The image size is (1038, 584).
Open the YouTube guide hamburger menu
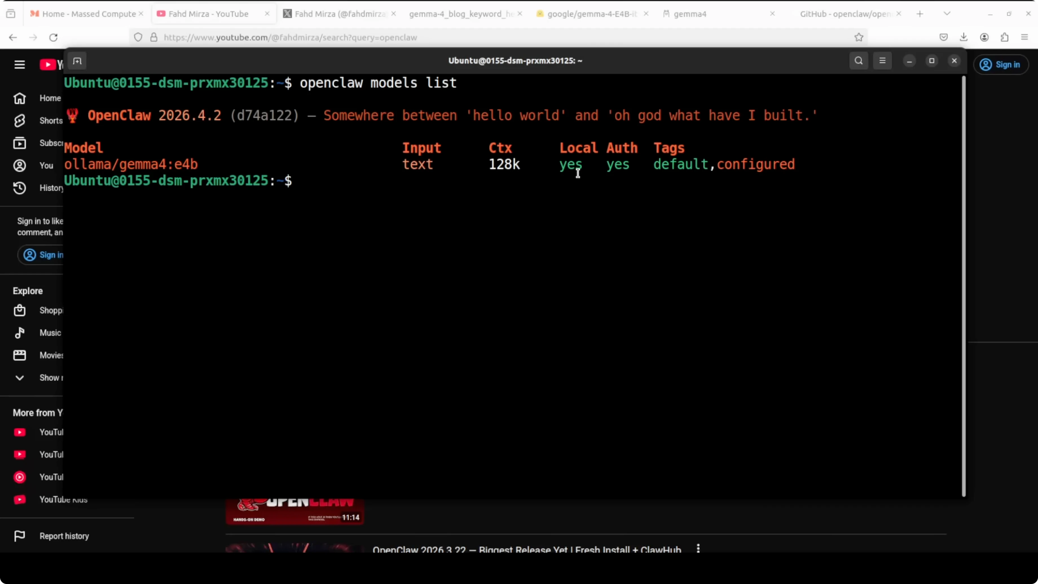(19, 65)
